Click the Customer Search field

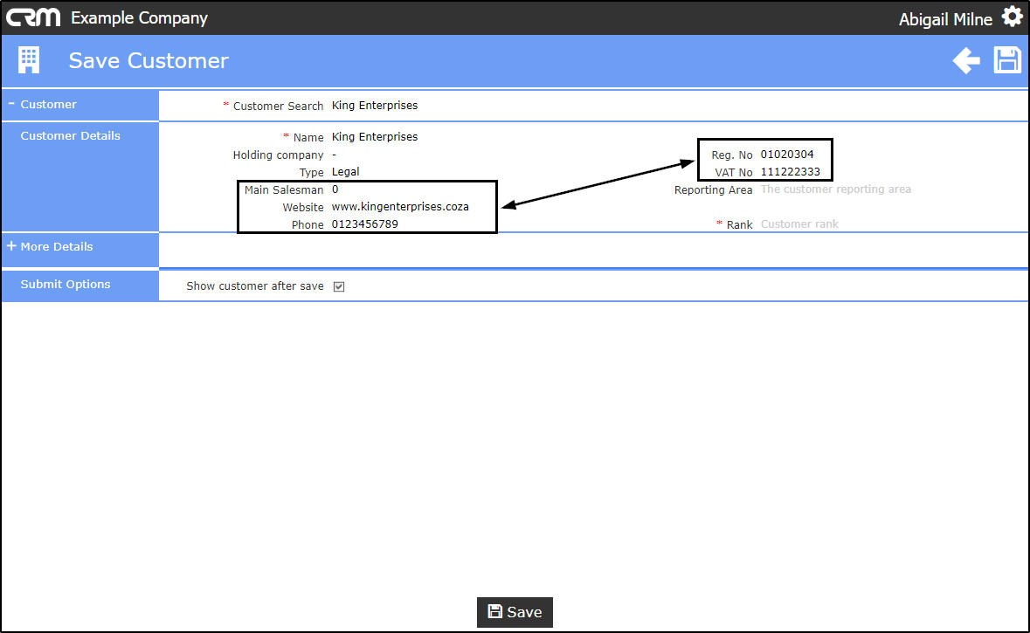click(375, 105)
